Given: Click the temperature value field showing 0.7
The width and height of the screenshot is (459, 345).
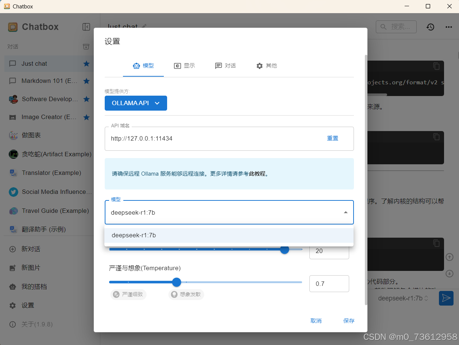Looking at the screenshot, I should [x=329, y=284].
